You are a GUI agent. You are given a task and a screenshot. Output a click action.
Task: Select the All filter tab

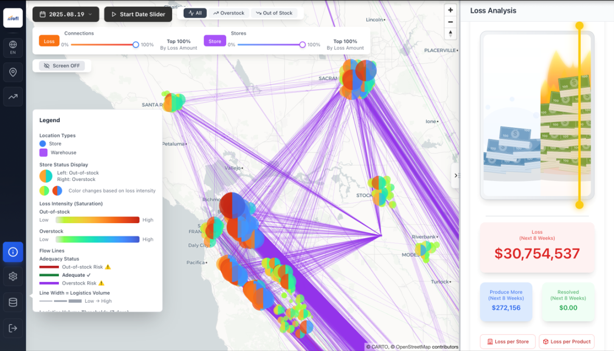[195, 13]
